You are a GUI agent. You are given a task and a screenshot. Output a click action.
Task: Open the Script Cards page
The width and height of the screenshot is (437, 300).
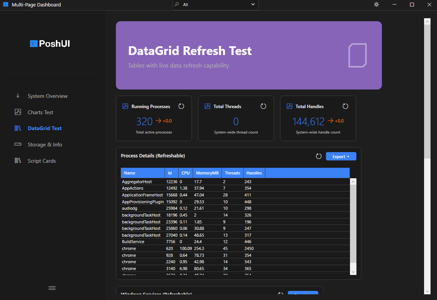42,161
